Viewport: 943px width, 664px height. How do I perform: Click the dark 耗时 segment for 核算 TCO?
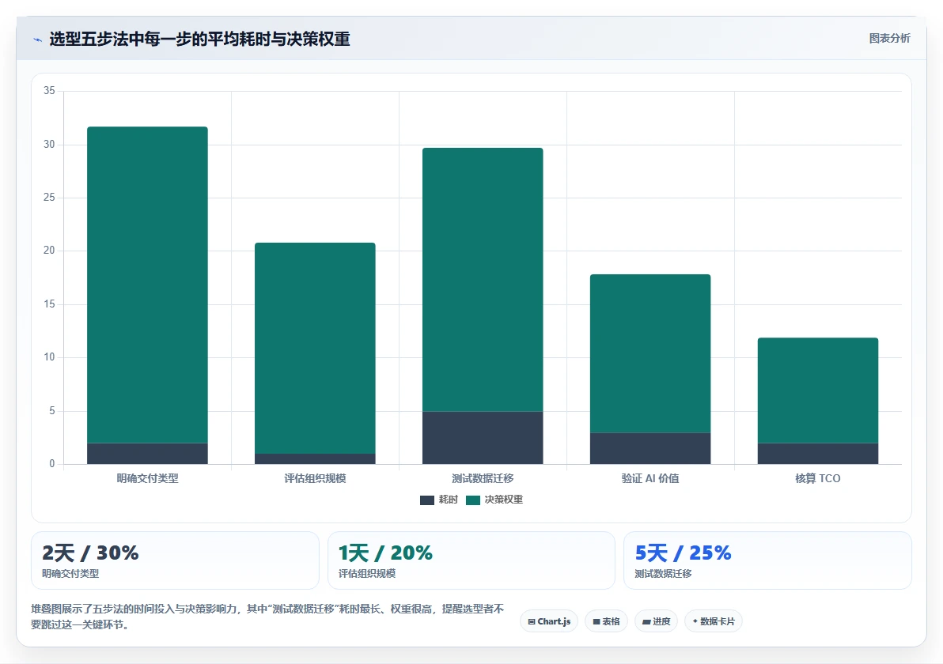(x=818, y=454)
